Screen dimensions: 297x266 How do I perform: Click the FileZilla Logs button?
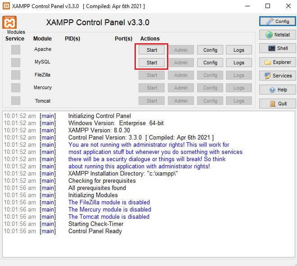coord(239,75)
